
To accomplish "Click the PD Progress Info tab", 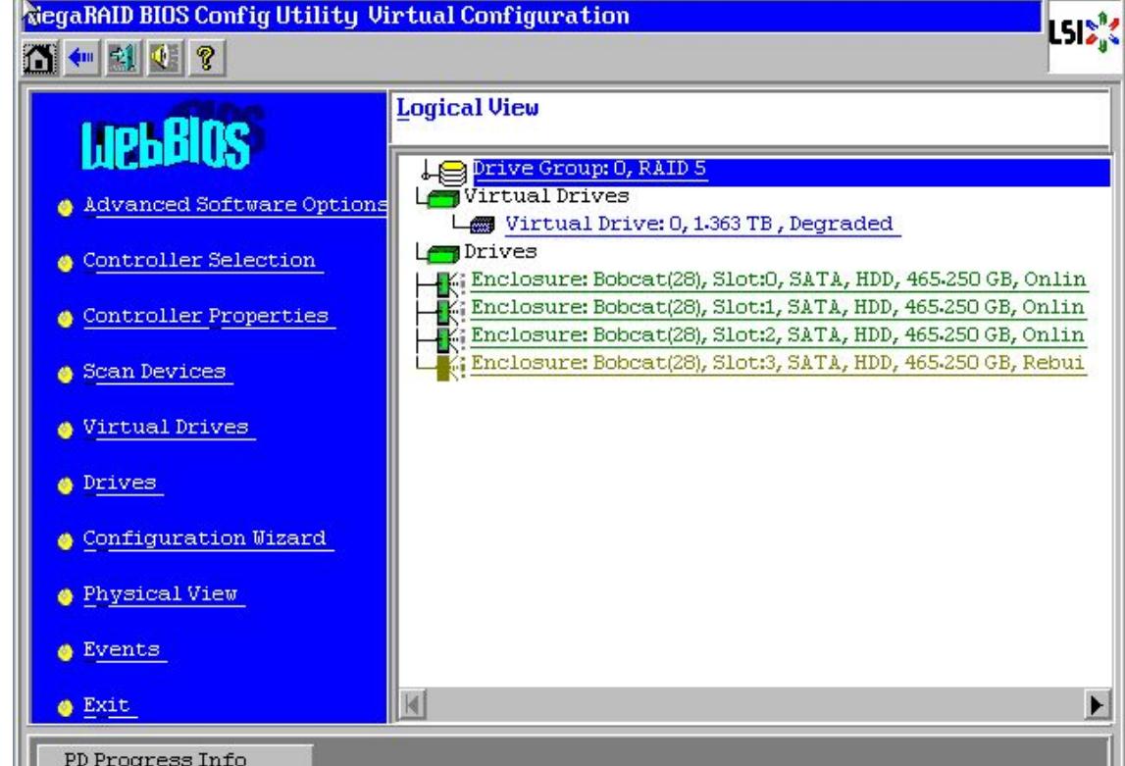I will pos(174,755).
